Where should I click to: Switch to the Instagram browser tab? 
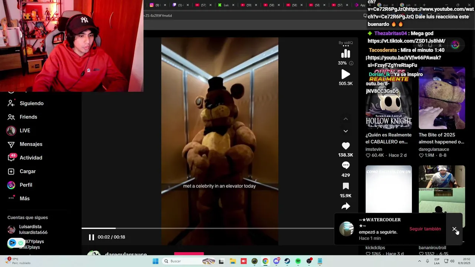155,5
